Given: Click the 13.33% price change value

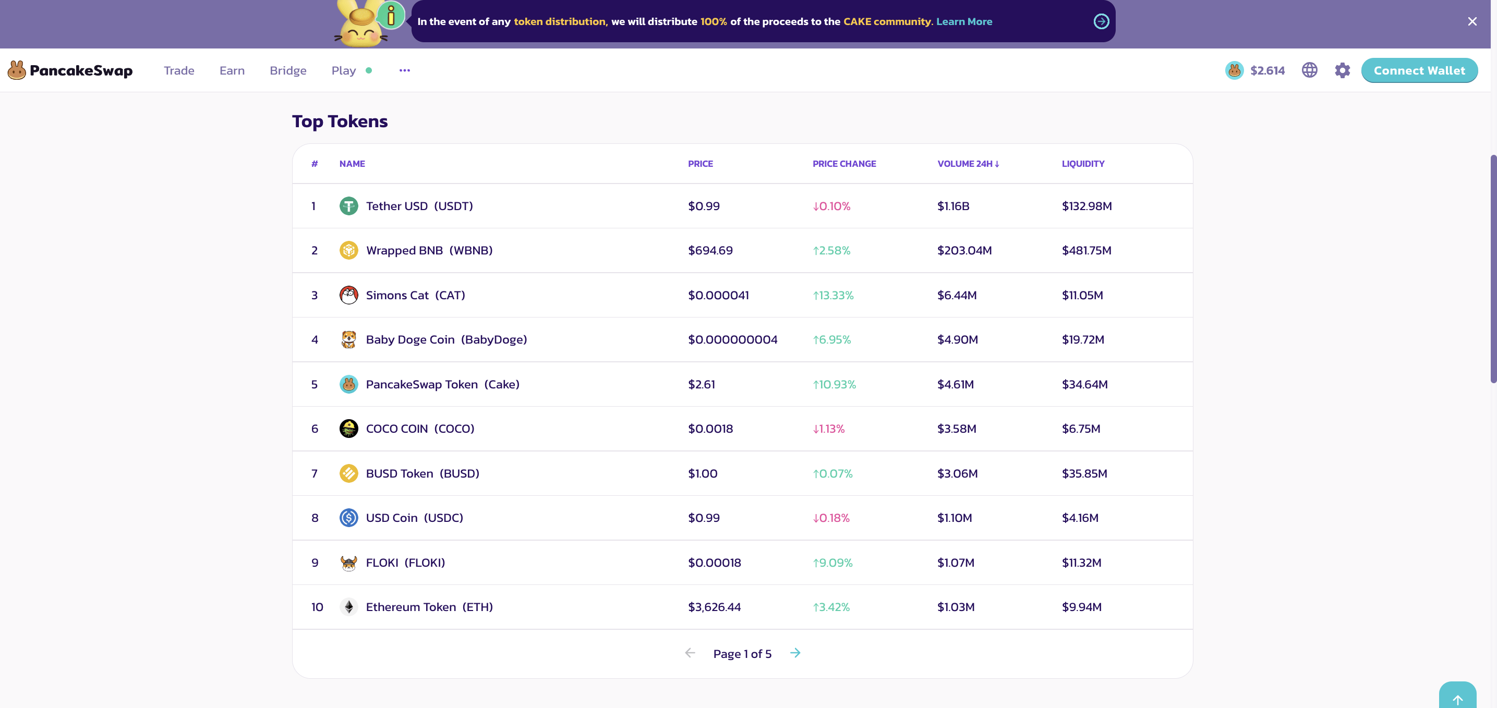Looking at the screenshot, I should [x=833, y=295].
